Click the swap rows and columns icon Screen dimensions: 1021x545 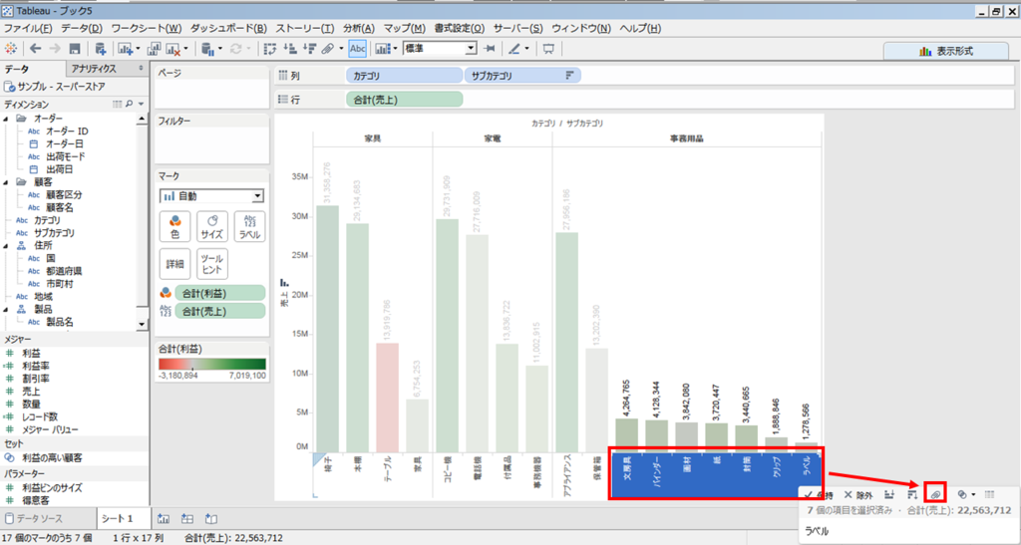pos(270,49)
